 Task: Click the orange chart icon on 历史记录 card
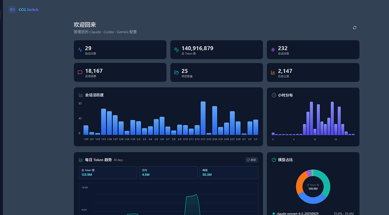tap(273, 73)
